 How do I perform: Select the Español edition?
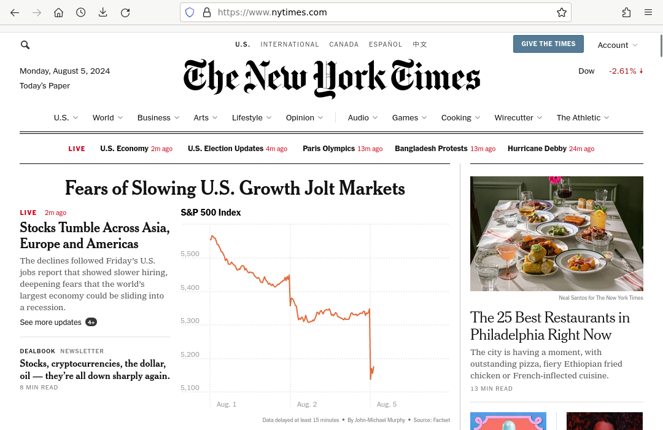click(386, 44)
